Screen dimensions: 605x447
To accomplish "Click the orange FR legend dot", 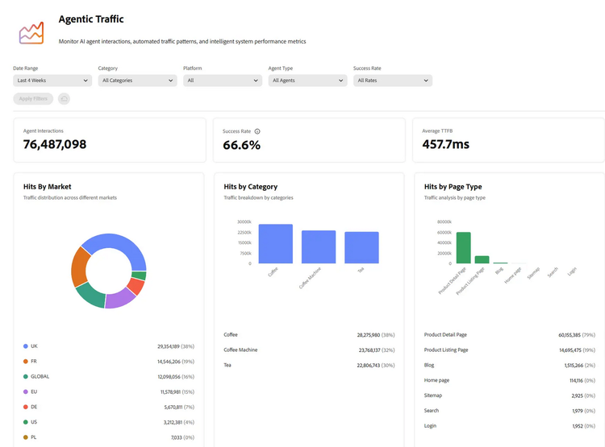I will pyautogui.click(x=26, y=362).
